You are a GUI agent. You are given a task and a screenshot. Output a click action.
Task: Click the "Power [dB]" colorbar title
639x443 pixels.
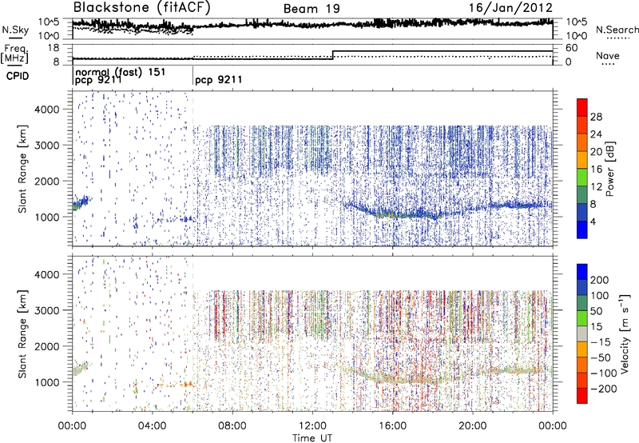click(x=609, y=169)
